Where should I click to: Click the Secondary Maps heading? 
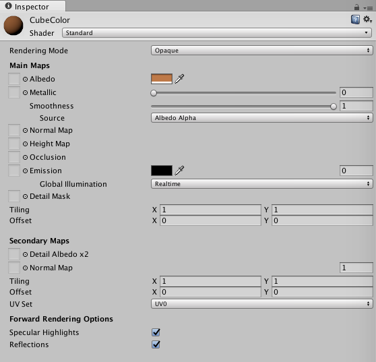39,241
